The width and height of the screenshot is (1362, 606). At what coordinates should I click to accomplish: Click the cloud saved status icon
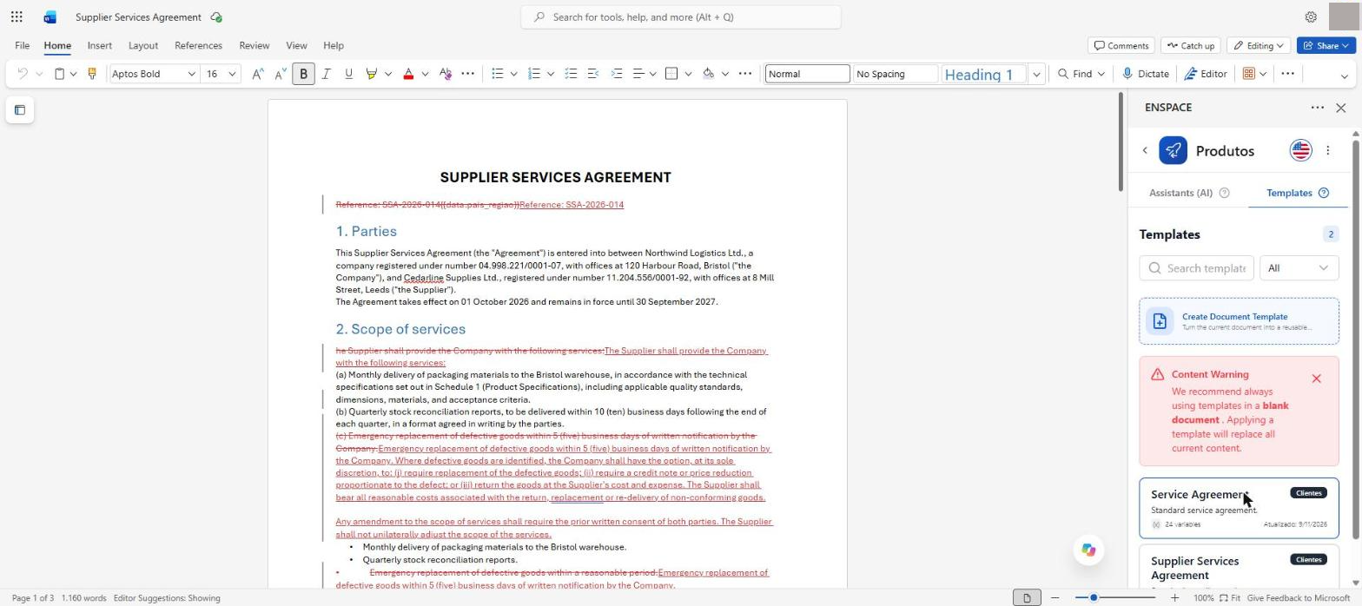(216, 17)
